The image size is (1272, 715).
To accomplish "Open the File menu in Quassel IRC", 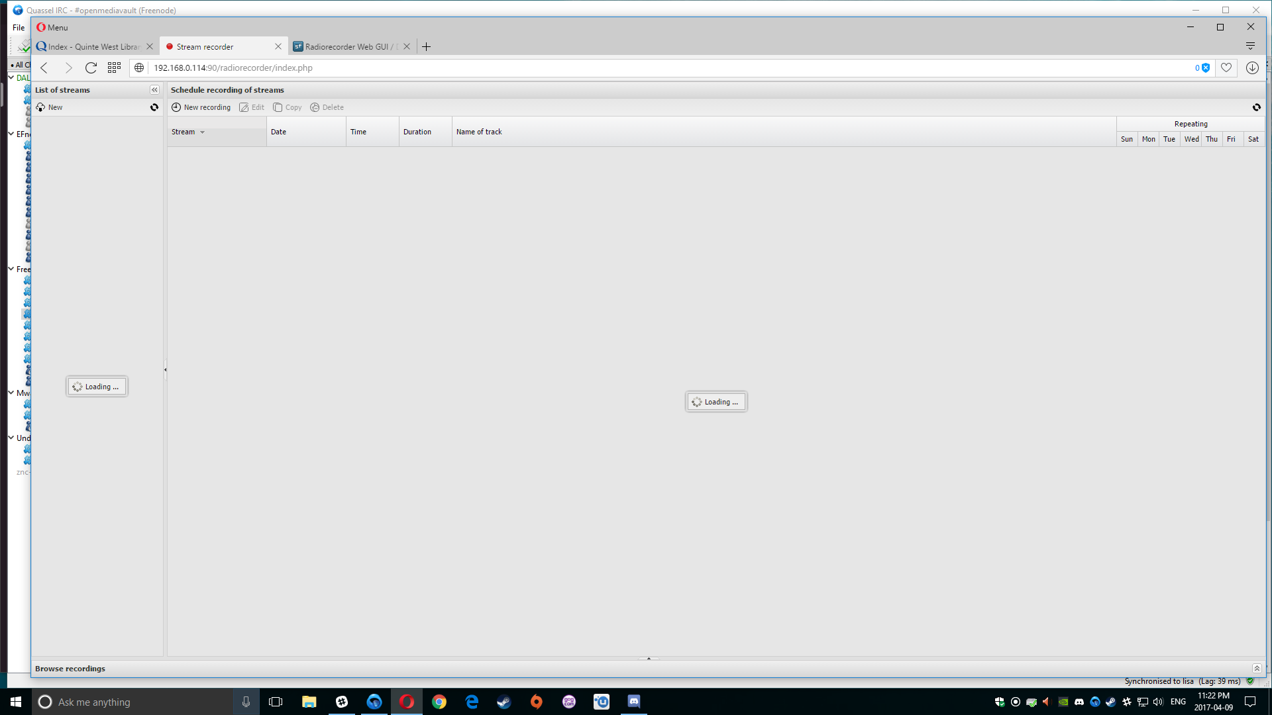I will point(19,27).
